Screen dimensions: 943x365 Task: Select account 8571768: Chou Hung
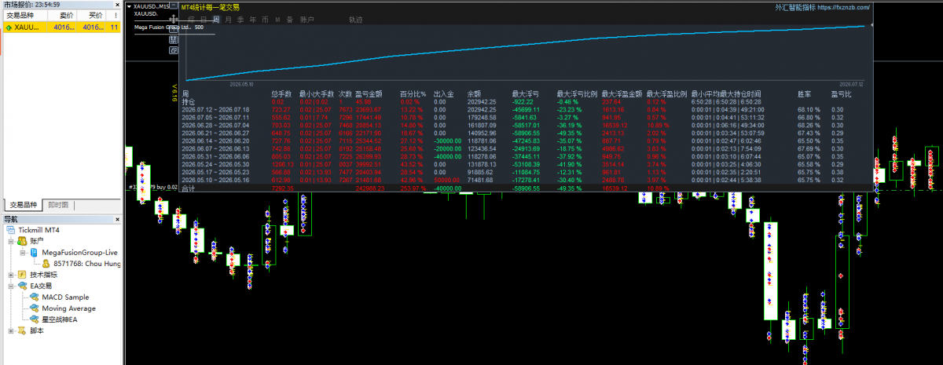pos(86,264)
